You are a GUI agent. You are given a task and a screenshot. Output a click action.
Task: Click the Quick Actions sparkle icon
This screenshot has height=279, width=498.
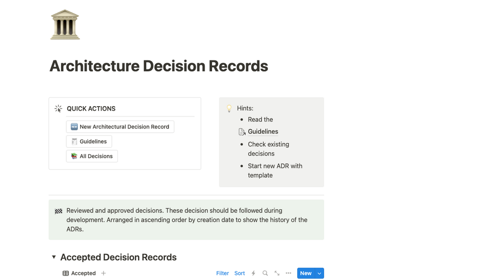tap(58, 109)
